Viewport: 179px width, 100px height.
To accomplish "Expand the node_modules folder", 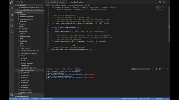I will 25,48.
